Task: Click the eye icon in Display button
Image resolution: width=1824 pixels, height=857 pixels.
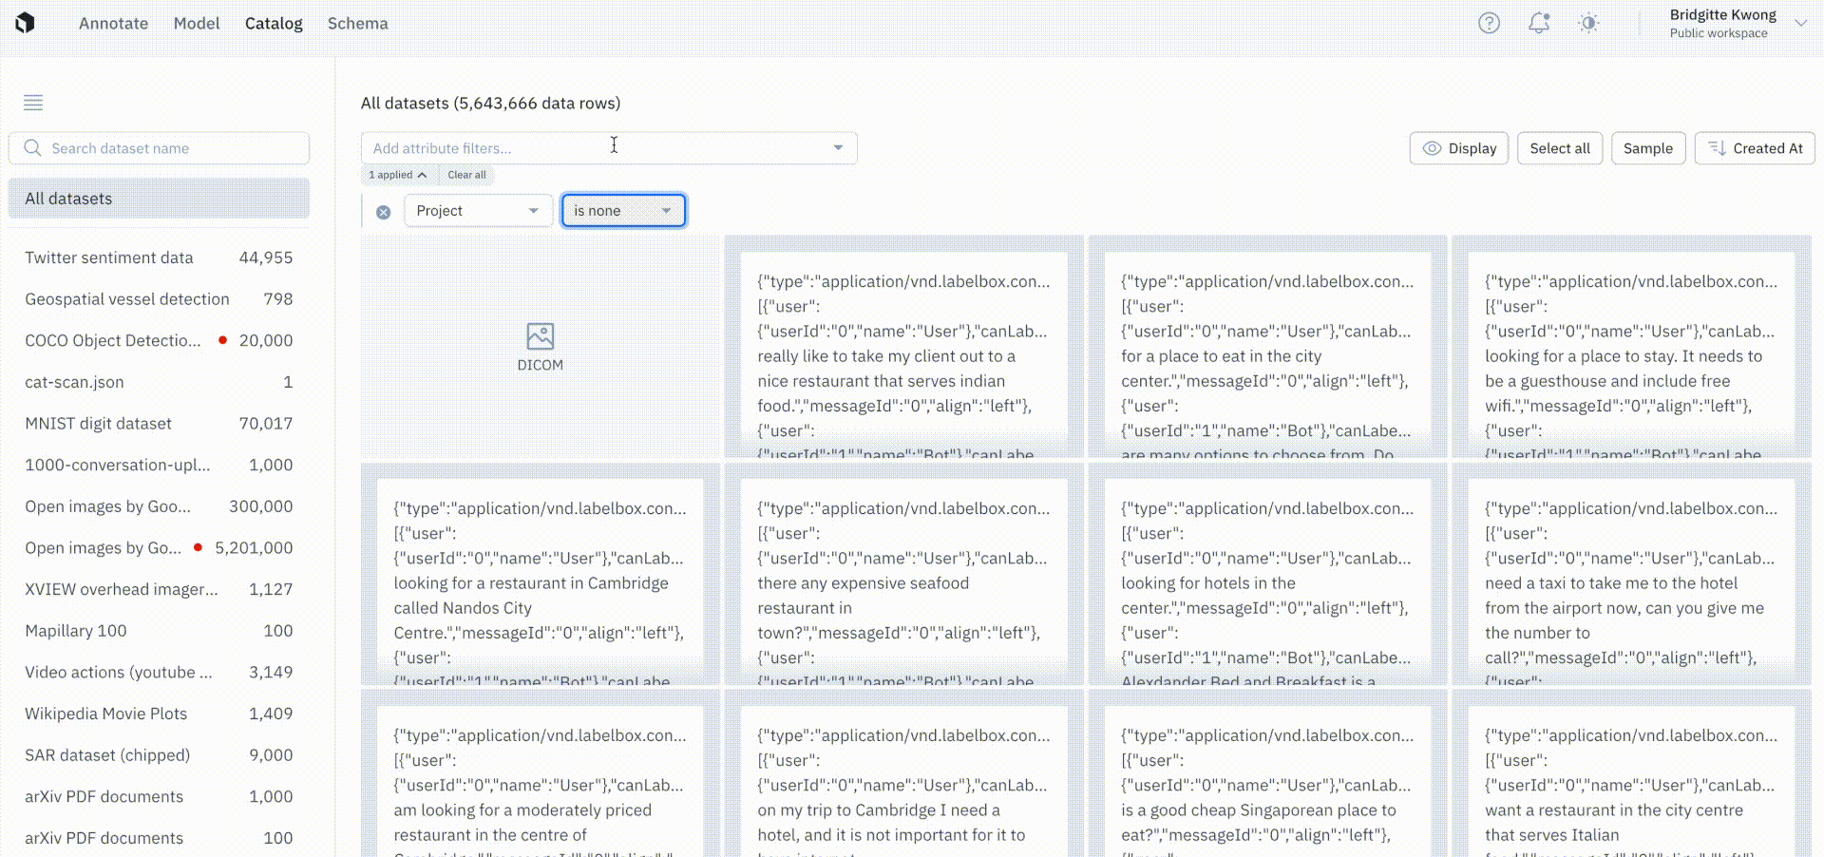Action: coord(1432,148)
